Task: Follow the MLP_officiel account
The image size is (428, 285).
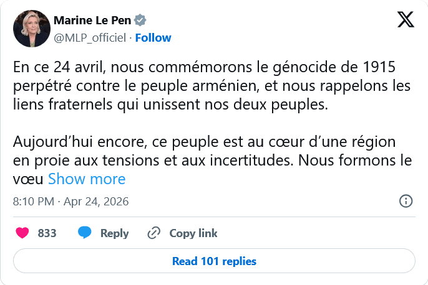Action: pyautogui.click(x=153, y=37)
